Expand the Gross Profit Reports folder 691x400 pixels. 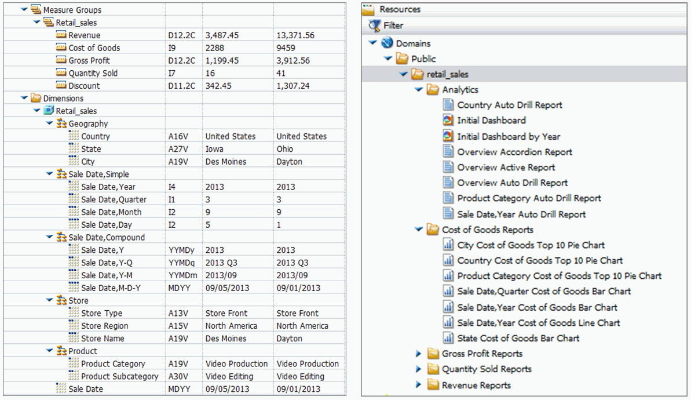point(419,354)
